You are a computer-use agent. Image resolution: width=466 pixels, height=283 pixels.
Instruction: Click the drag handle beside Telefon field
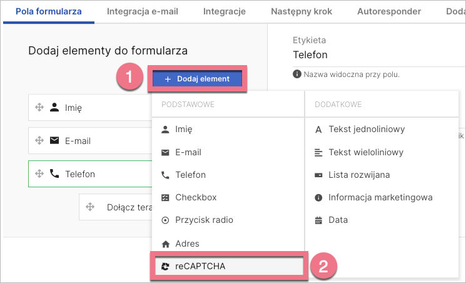click(x=39, y=174)
